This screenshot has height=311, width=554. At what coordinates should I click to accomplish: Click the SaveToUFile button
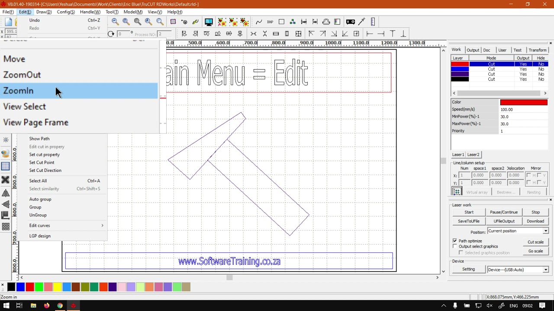click(469, 221)
